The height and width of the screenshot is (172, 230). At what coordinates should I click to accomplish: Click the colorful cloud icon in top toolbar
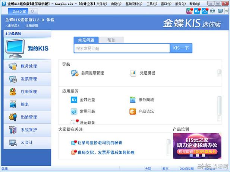pos(189,11)
